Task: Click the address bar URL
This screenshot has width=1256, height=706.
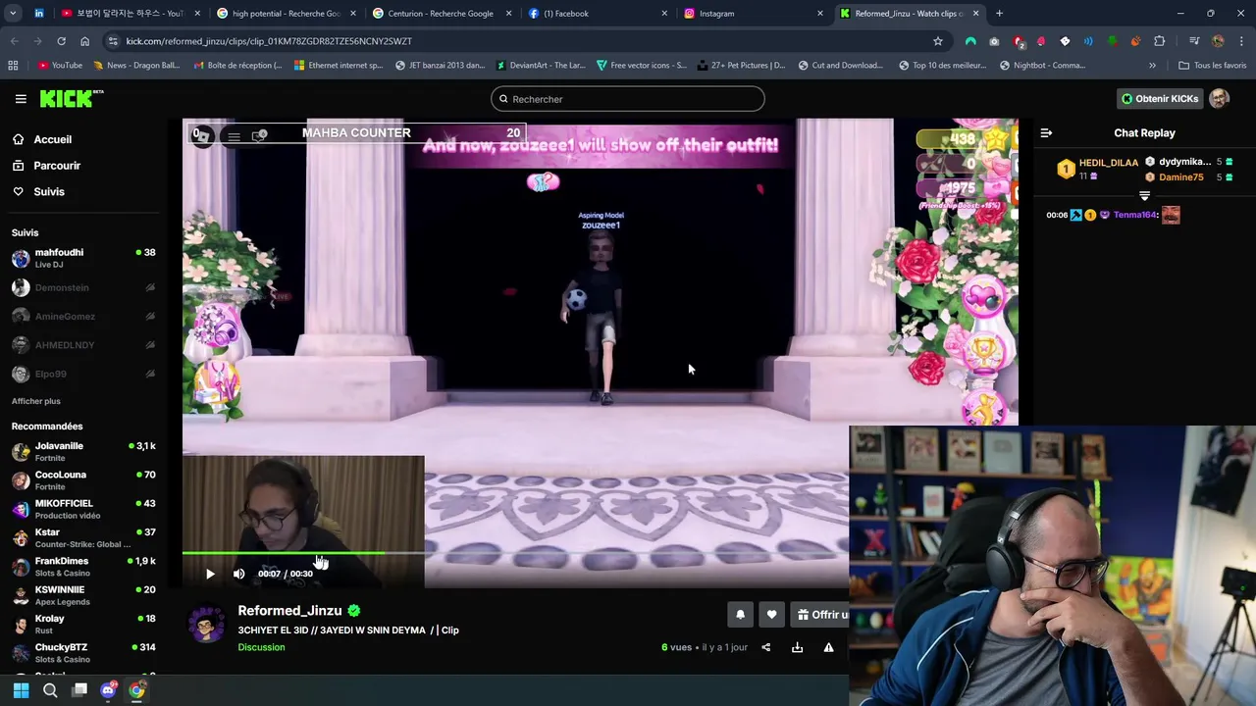Action: point(269,41)
